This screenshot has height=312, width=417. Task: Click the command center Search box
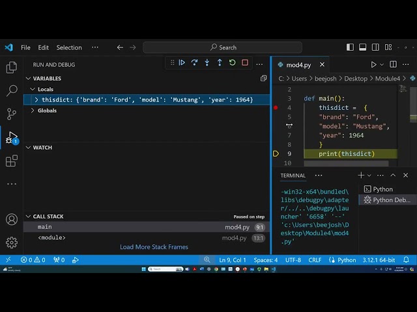coord(223,47)
